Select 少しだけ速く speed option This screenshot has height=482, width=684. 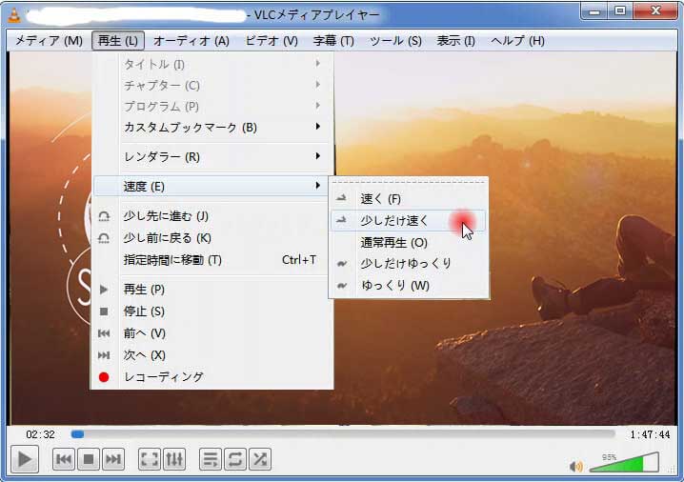[x=409, y=221]
